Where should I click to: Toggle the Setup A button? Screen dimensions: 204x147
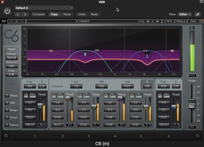181,21
